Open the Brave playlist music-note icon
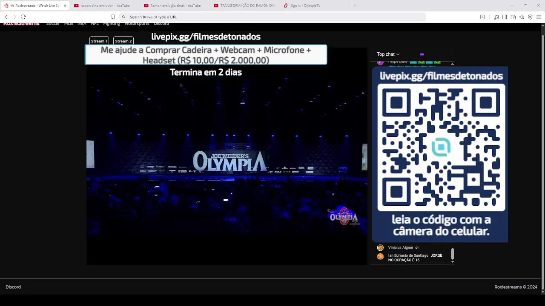545x306 pixels. pyautogui.click(x=496, y=17)
